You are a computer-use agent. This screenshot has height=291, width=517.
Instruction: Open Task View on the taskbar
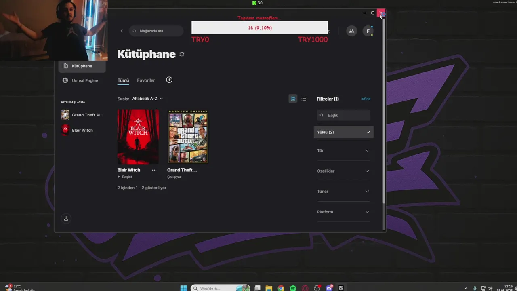click(257, 288)
